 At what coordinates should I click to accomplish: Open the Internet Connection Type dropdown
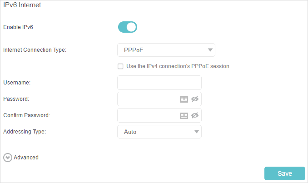[x=166, y=50]
